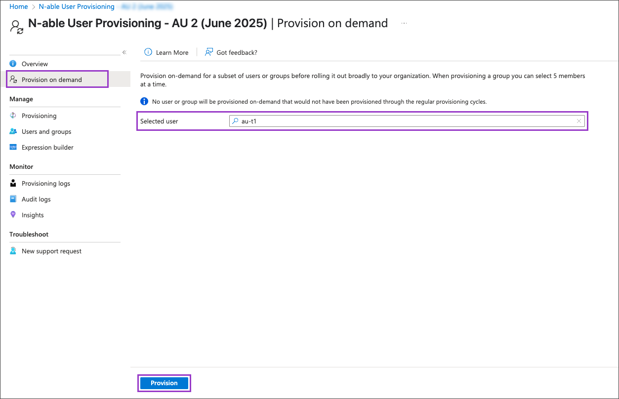619x399 pixels.
Task: Collapse the left navigation pane
Action: [x=124, y=52]
